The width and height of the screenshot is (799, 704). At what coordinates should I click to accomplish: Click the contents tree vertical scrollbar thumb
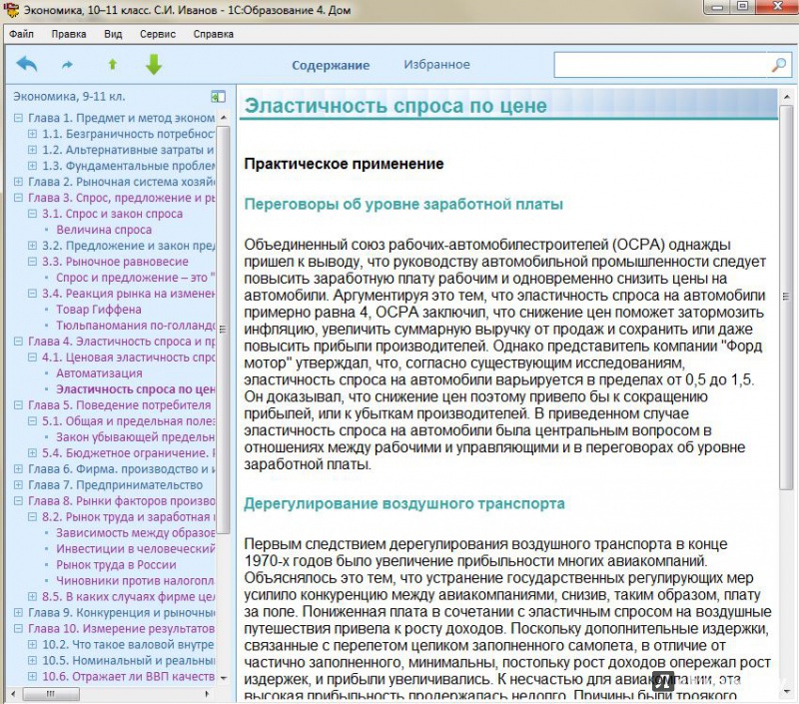(223, 331)
